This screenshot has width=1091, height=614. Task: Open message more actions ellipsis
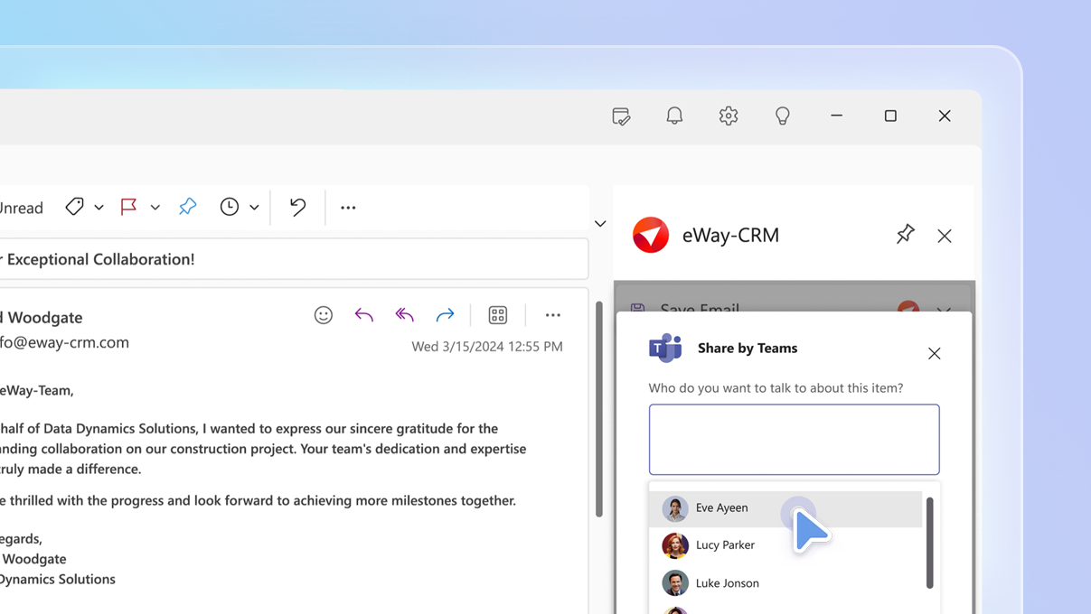(553, 315)
